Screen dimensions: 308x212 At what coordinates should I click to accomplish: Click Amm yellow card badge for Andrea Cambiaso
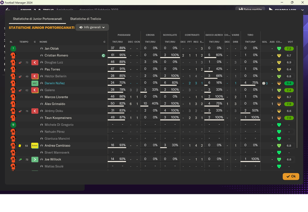point(35,146)
